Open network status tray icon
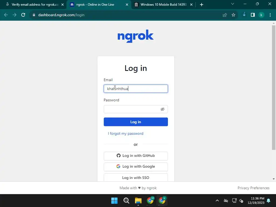276x207 pixels. pos(234,201)
